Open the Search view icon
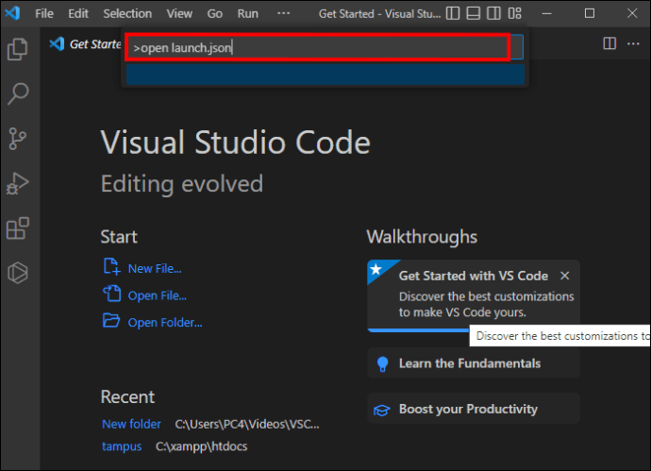Viewport: 651px width, 471px height. [x=17, y=93]
